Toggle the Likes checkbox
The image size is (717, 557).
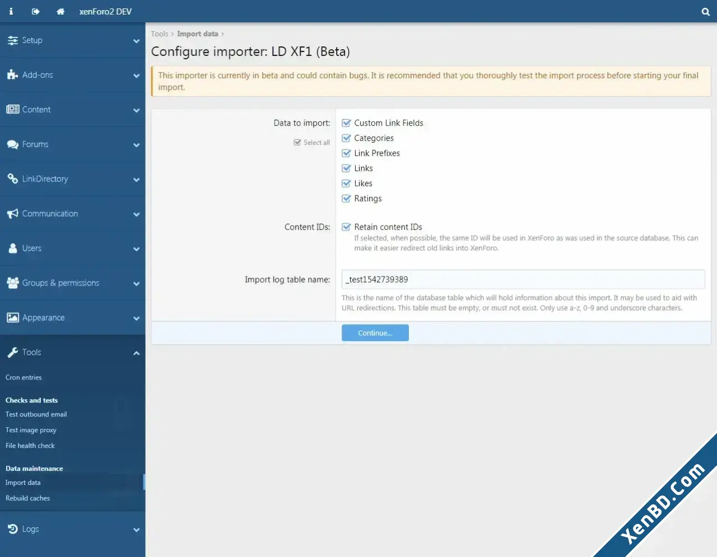tap(346, 184)
